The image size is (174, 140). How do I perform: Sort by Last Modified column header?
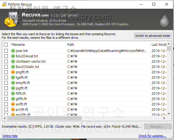158,45
